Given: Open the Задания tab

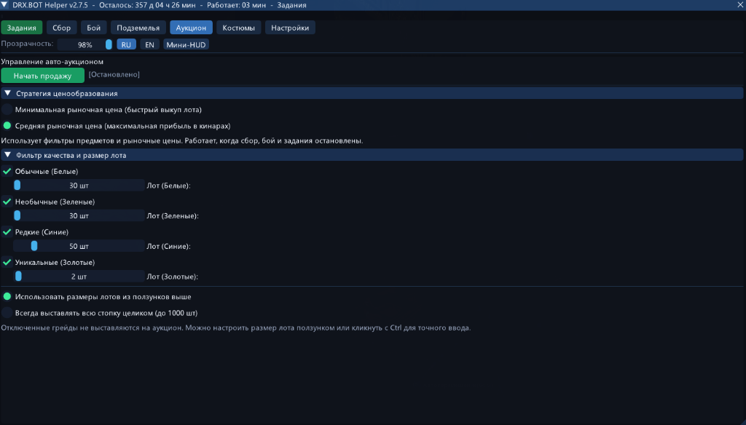Looking at the screenshot, I should click(x=21, y=28).
